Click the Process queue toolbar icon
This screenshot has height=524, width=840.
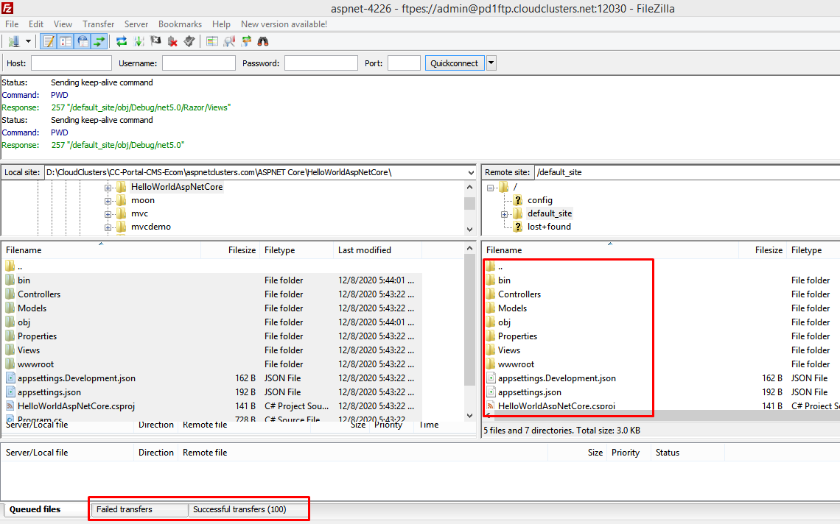coord(139,41)
